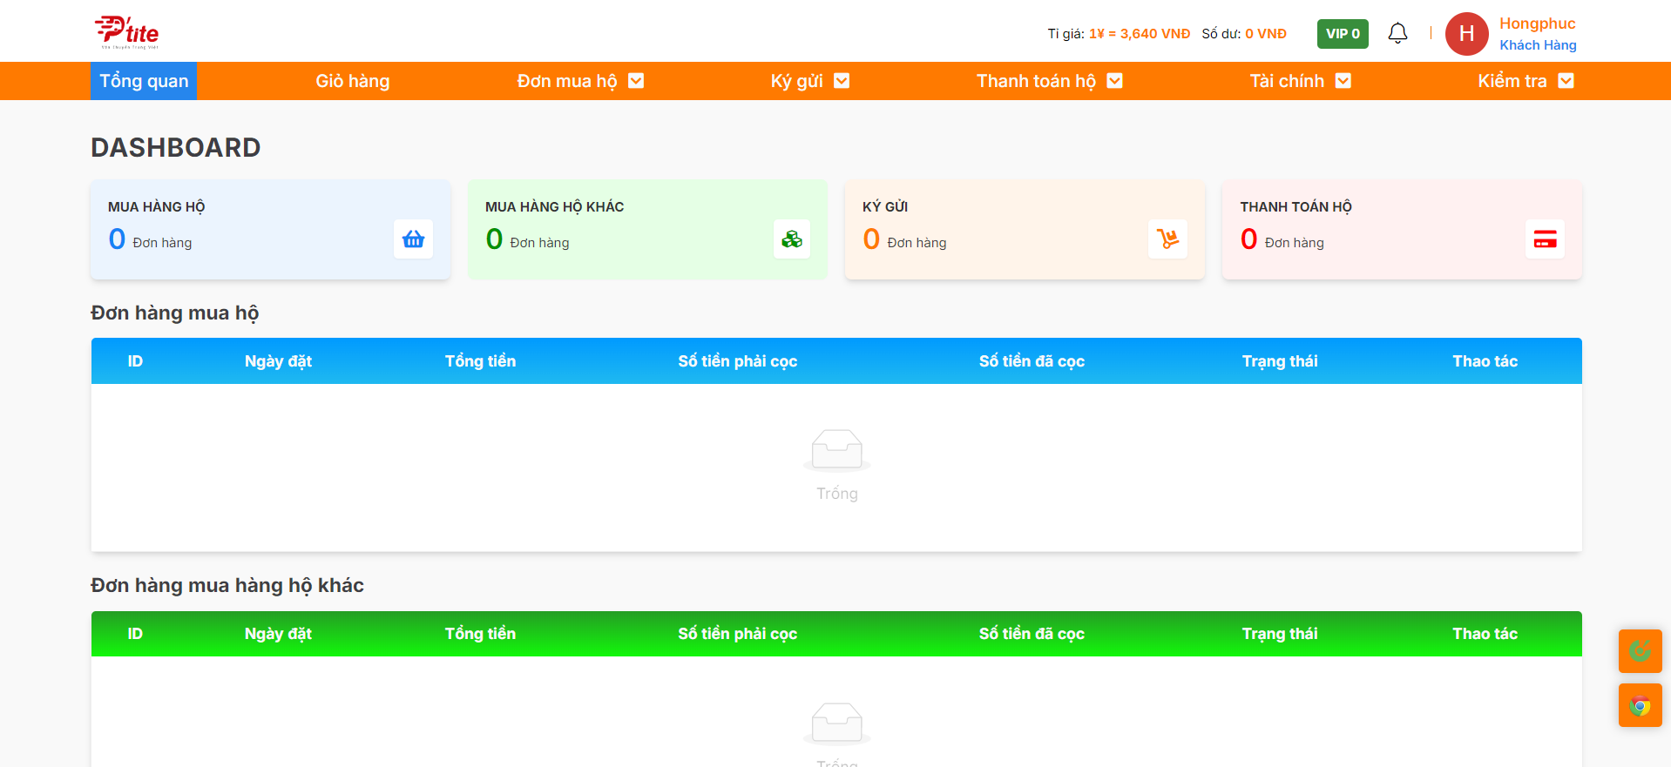
Task: Click Số tiền đã cọc header in blue table
Action: tap(1032, 361)
